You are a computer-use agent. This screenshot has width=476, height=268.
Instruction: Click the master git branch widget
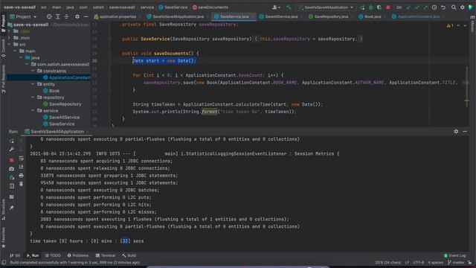click(x=456, y=263)
